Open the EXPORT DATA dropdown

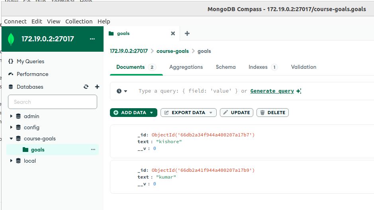[188, 113]
